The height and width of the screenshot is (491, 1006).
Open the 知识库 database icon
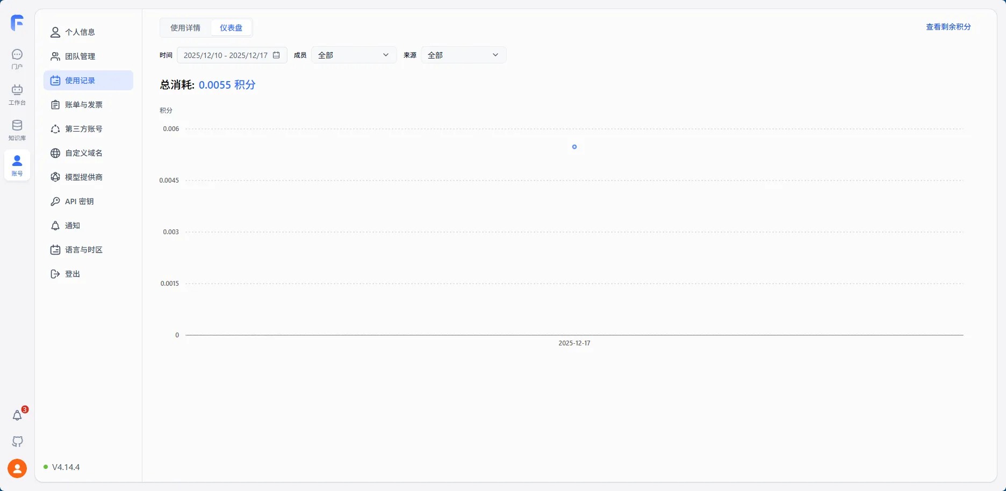pos(17,129)
